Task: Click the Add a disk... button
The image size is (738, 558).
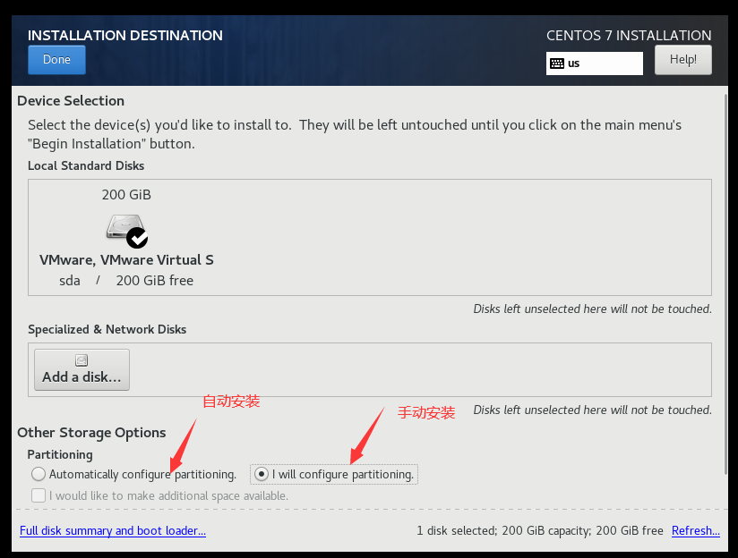Action: pos(82,369)
